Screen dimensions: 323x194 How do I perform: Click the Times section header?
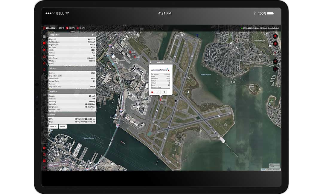tap(72, 115)
